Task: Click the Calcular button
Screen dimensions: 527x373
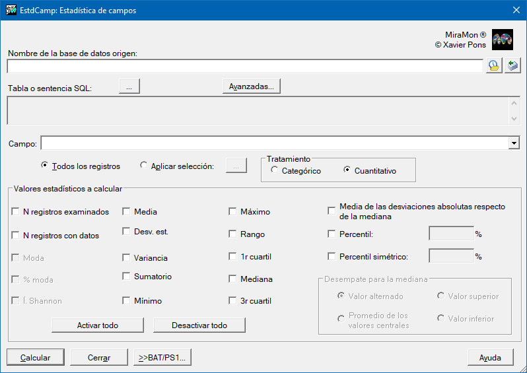Action: click(x=36, y=357)
